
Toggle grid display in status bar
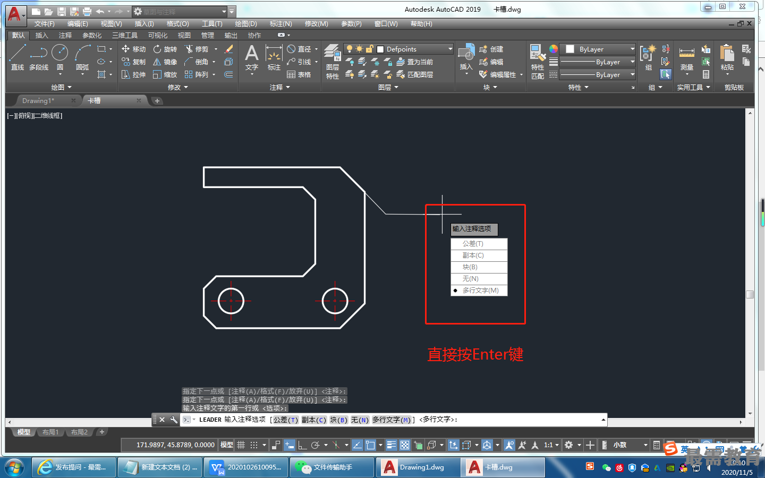click(241, 445)
